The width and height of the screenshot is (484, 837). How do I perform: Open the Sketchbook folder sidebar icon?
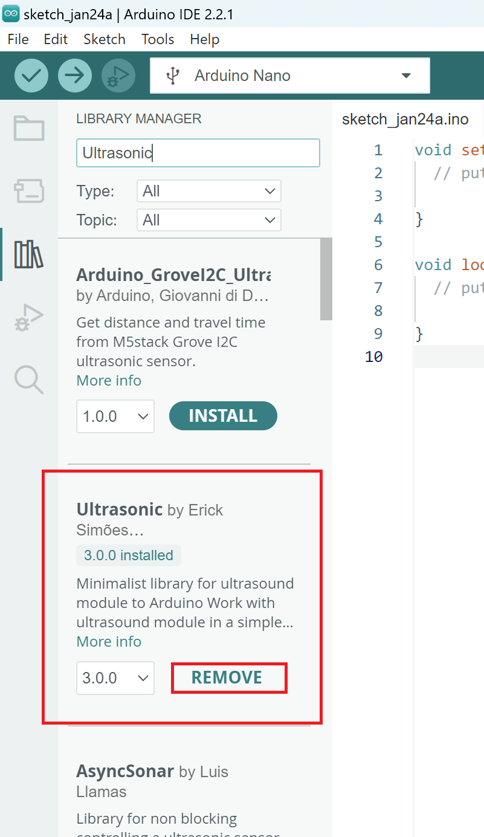click(29, 128)
